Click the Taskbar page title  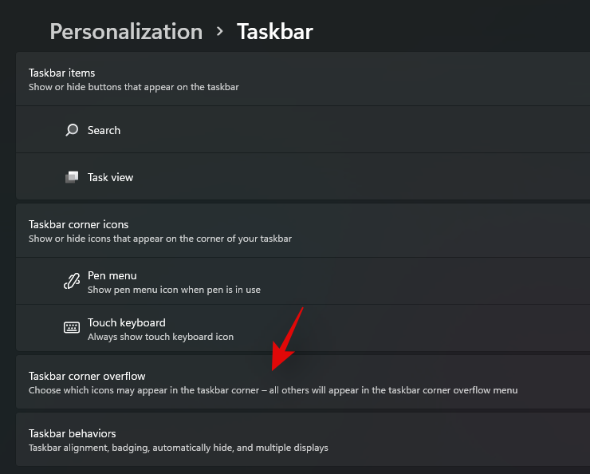tap(274, 32)
